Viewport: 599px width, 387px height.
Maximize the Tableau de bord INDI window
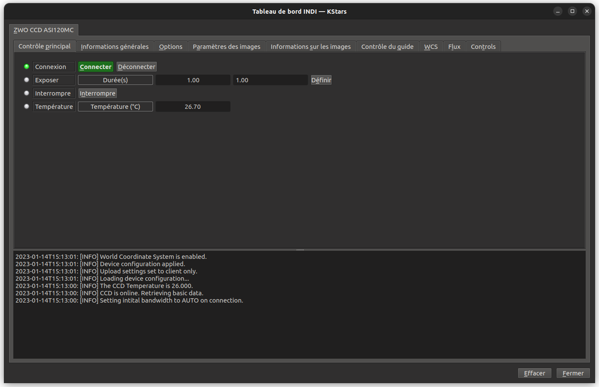(x=572, y=12)
